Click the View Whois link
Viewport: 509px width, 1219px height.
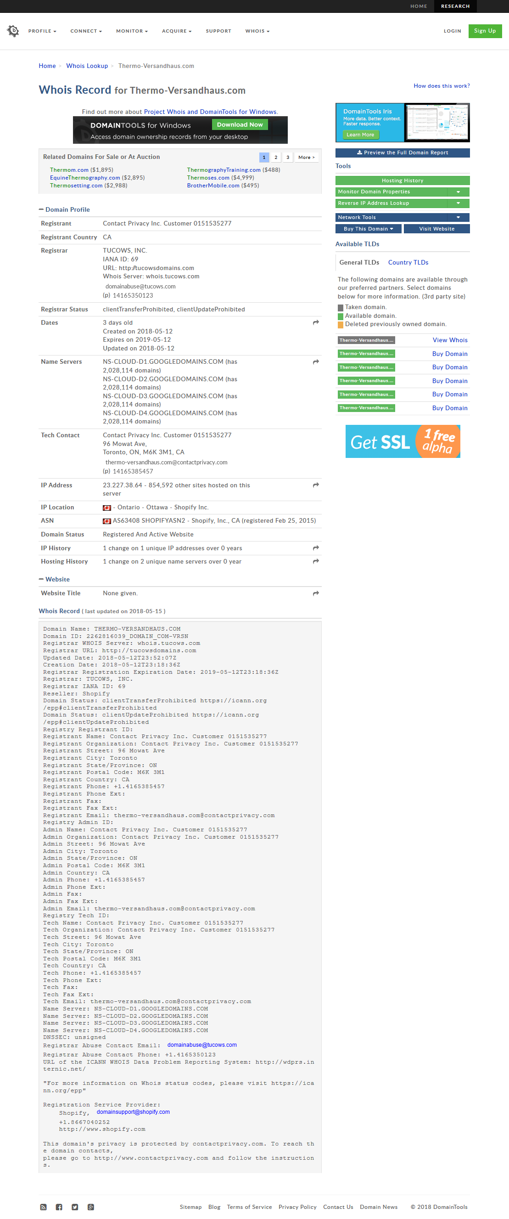click(x=450, y=340)
